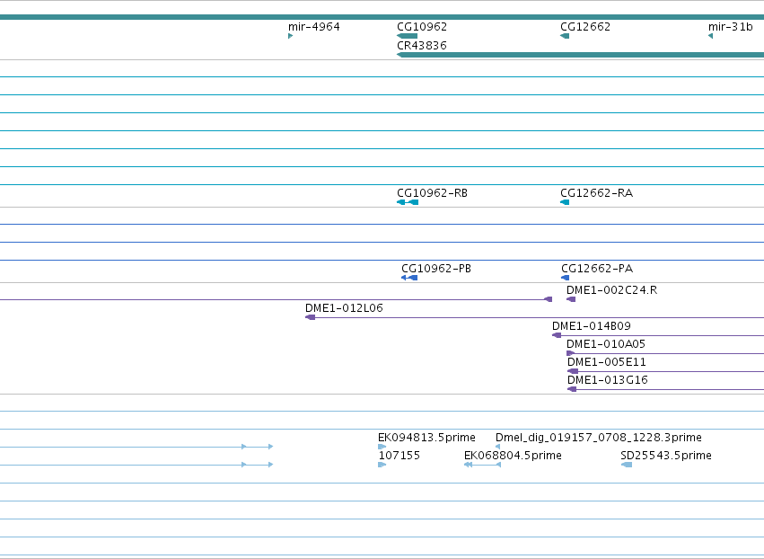The width and height of the screenshot is (764, 559).
Task: Click the CR43836 gene label
Action: (422, 45)
